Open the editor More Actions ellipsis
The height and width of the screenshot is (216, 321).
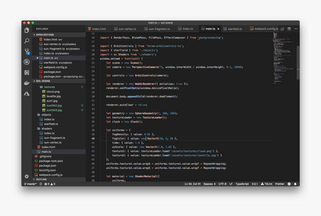tap(296, 29)
